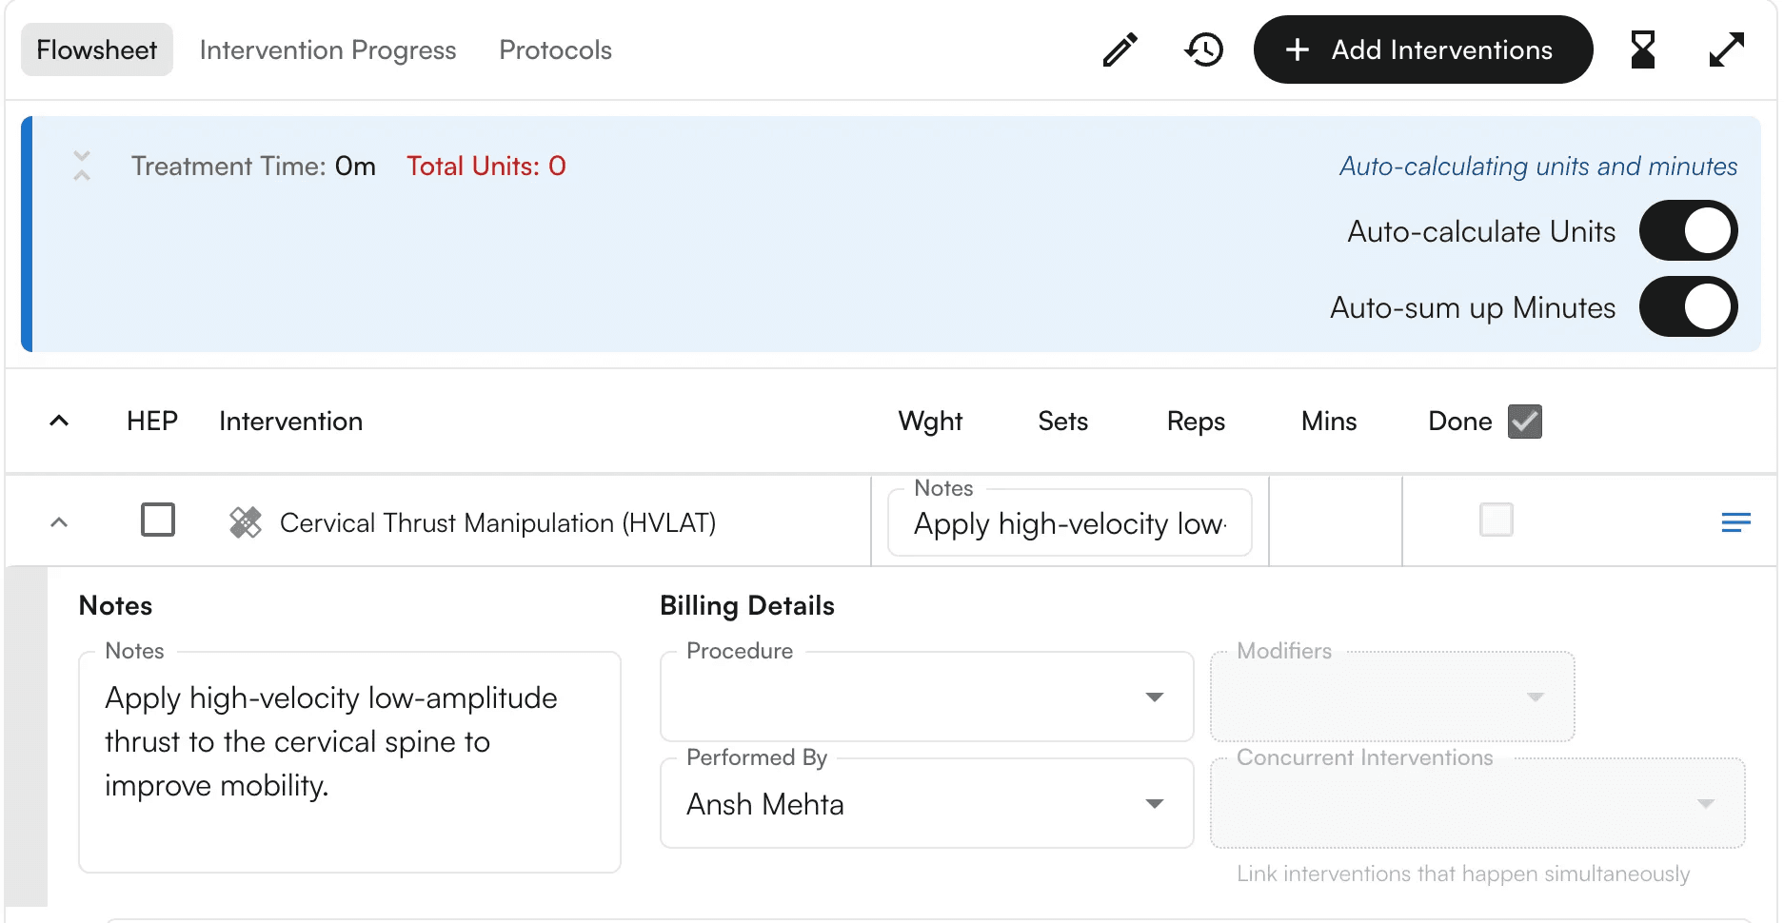This screenshot has width=1784, height=923.
Task: Check HEP box for Cervical Thrust Manipulation
Action: point(158,520)
